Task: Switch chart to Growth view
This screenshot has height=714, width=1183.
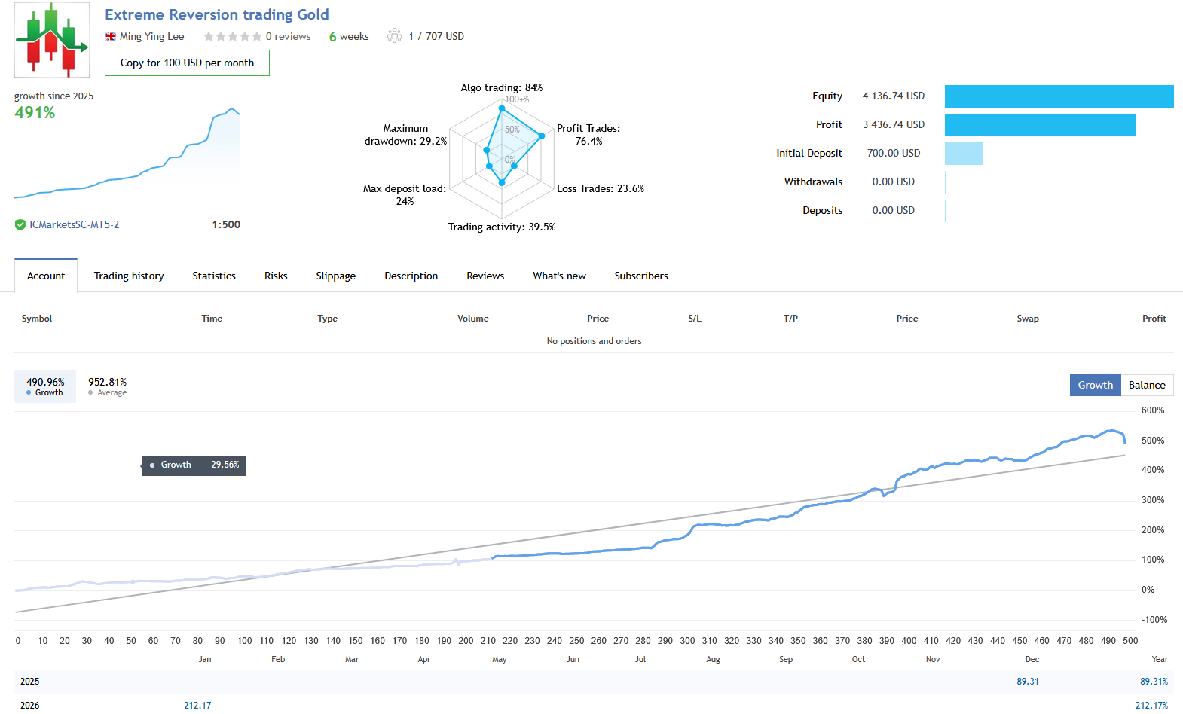Action: [1095, 385]
